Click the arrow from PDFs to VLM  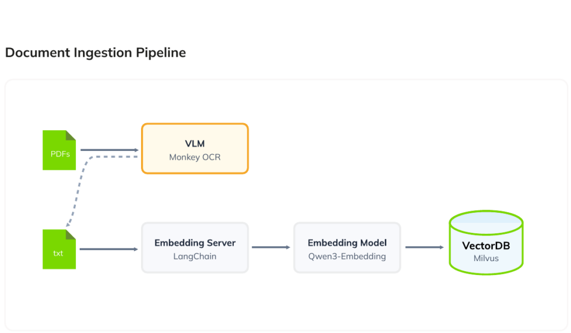tap(109, 150)
